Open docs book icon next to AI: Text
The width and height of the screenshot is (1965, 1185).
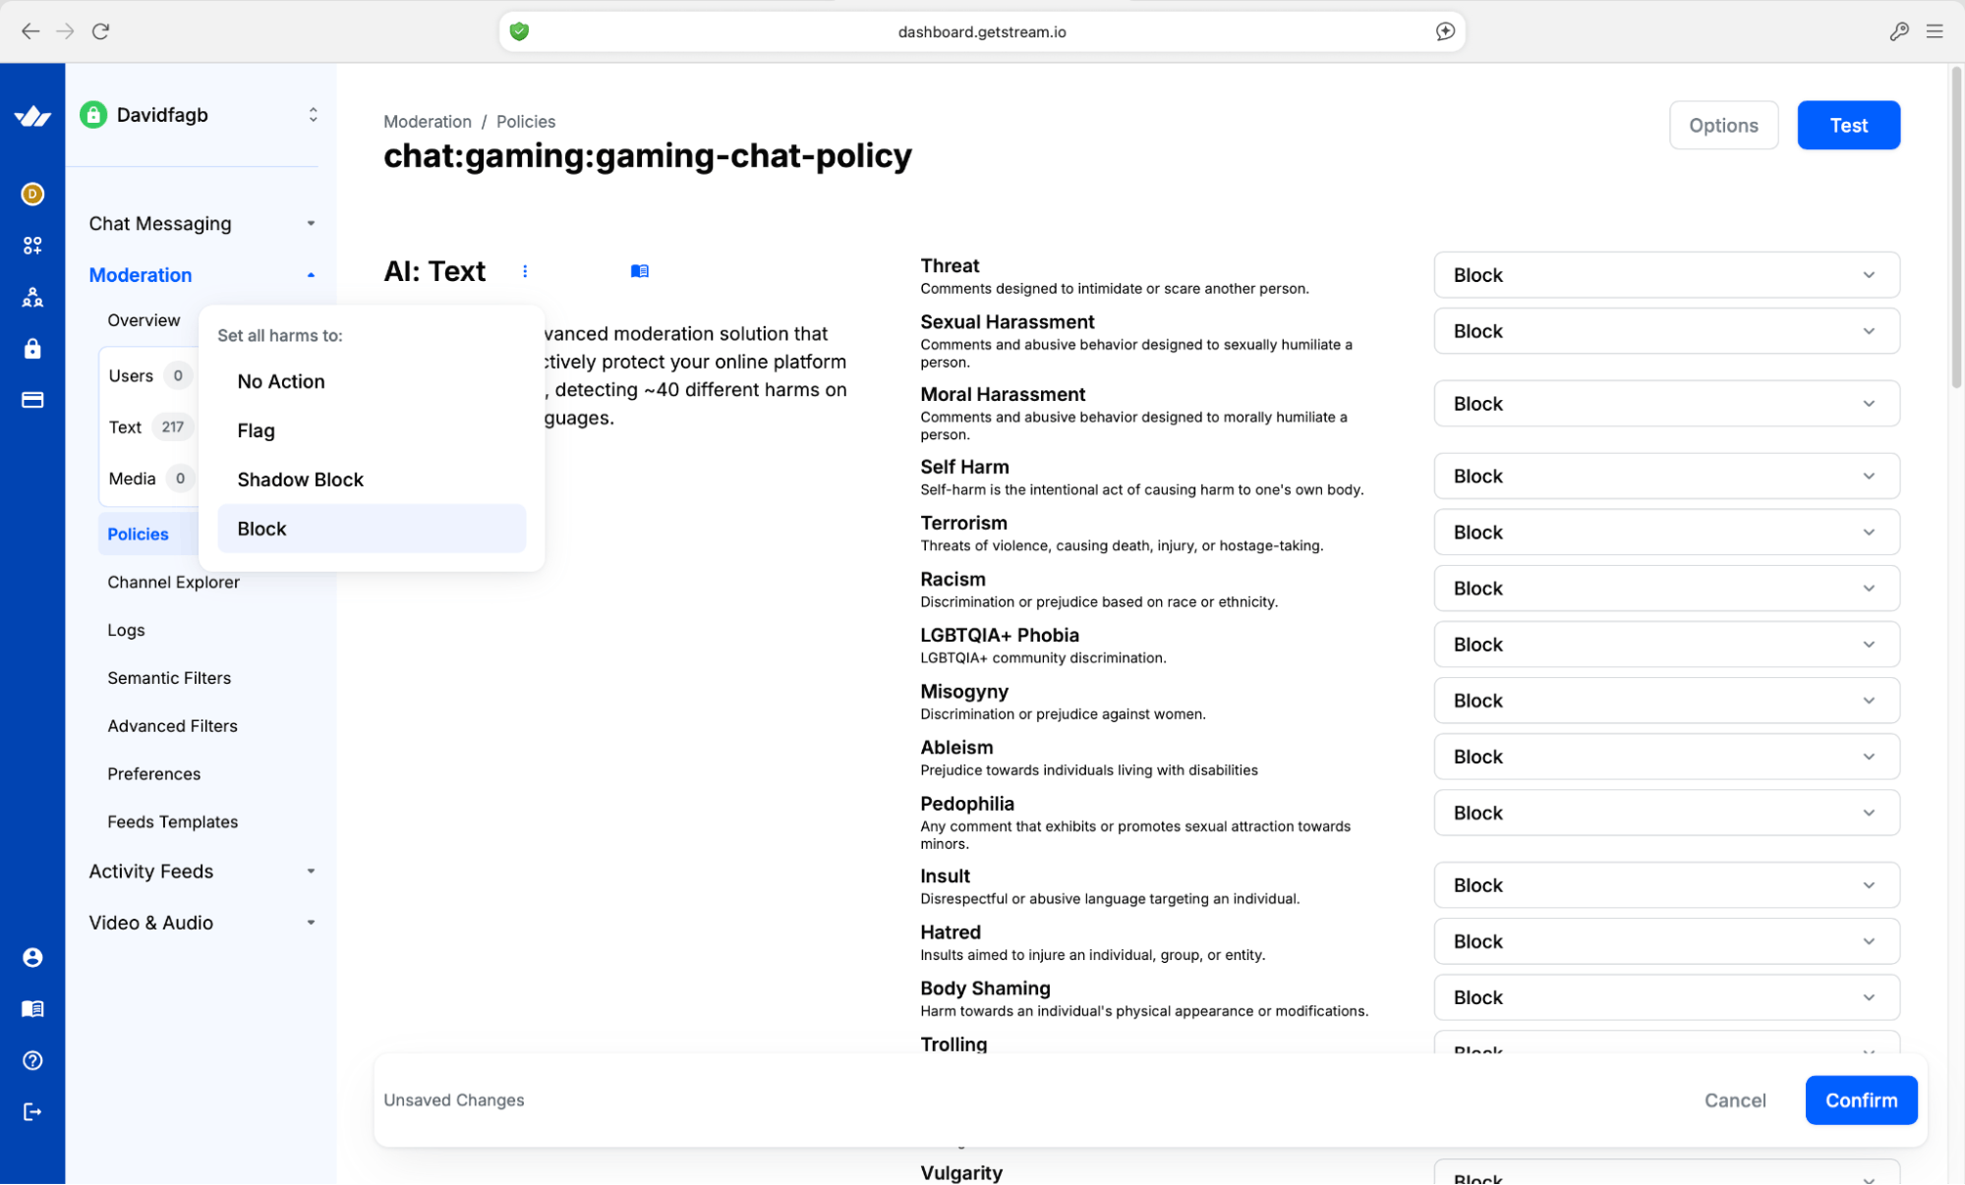(x=639, y=271)
